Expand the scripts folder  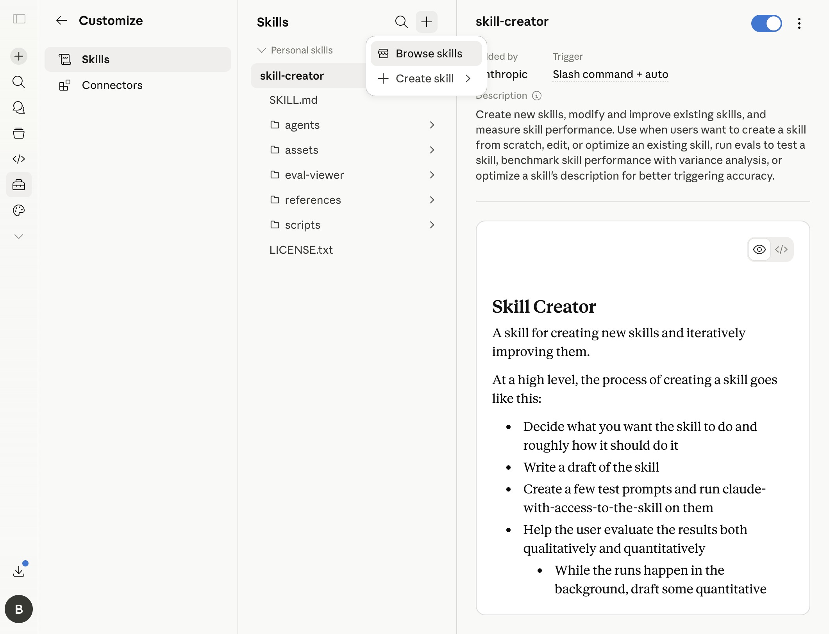point(432,225)
